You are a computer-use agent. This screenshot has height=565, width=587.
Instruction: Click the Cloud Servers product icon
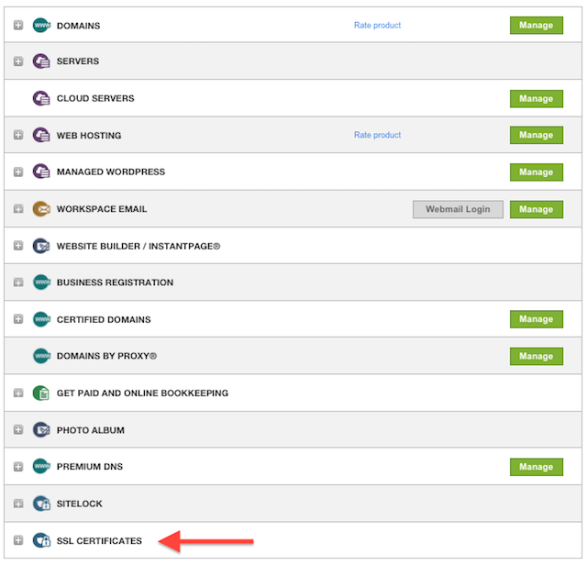(x=41, y=98)
